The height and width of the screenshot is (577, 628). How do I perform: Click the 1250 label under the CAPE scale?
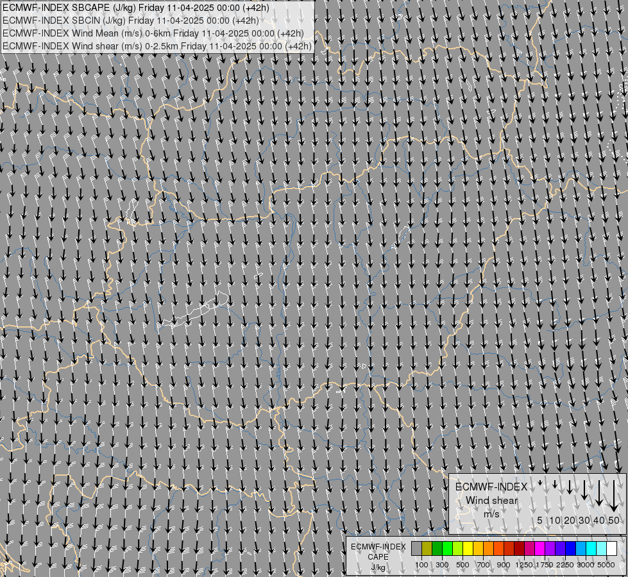524,565
